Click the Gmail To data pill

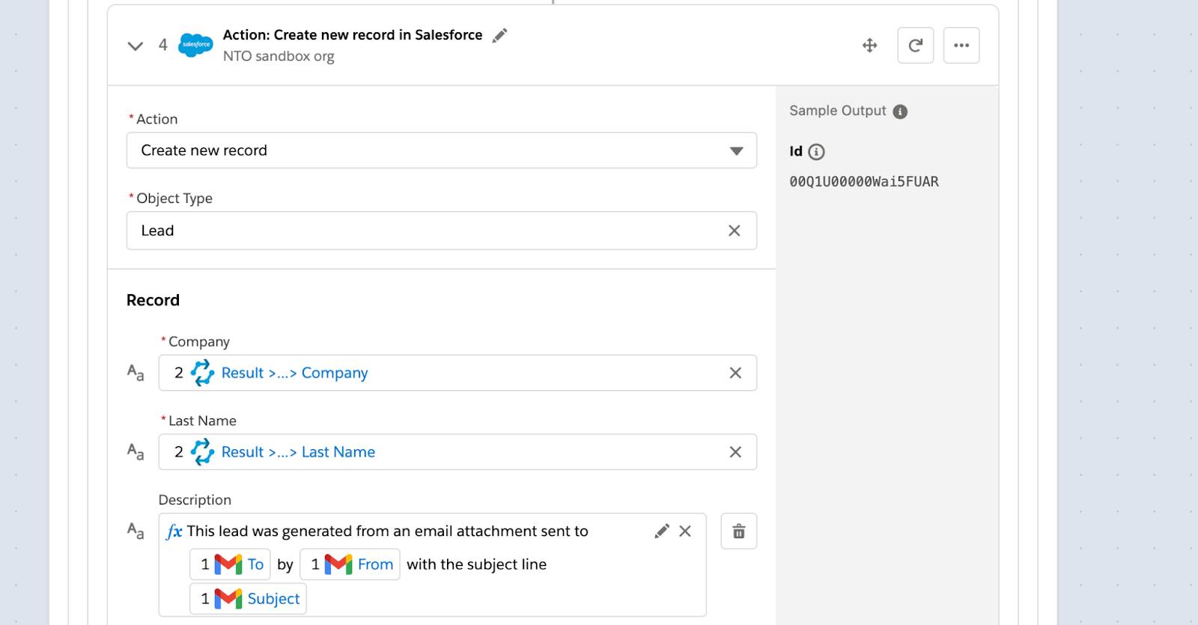pos(230,564)
